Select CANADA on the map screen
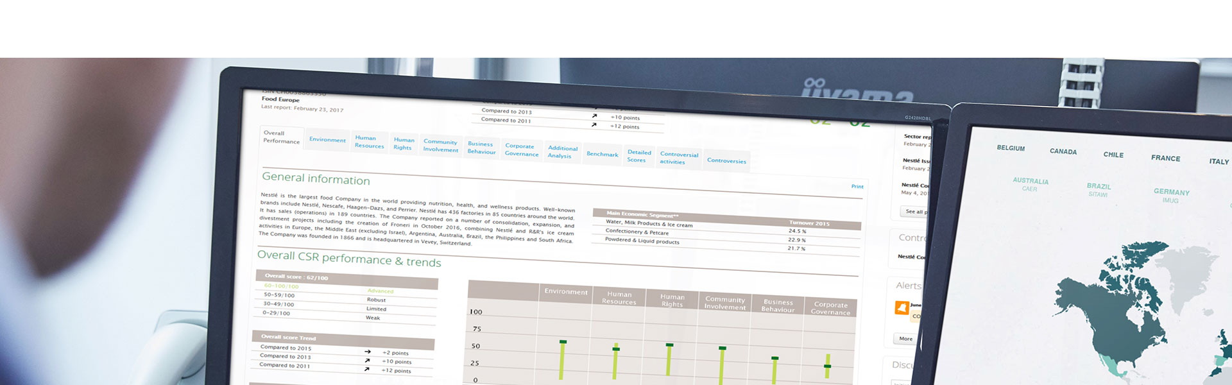 coord(1063,151)
